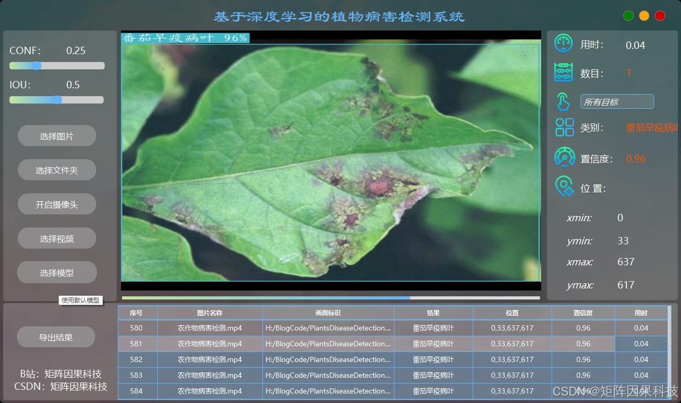Click the 图片名称 column header

click(x=210, y=313)
